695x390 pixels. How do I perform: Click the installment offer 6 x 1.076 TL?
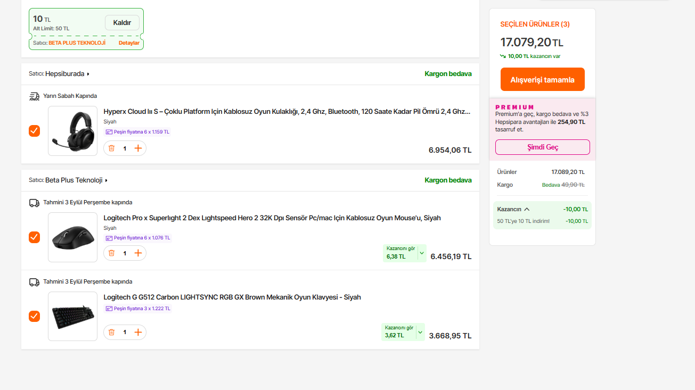pos(137,238)
